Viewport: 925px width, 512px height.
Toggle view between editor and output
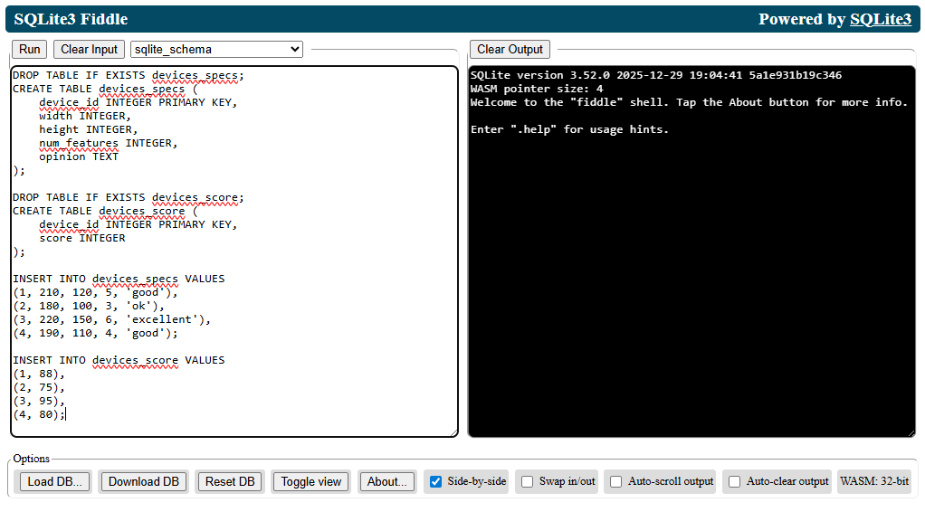(310, 481)
